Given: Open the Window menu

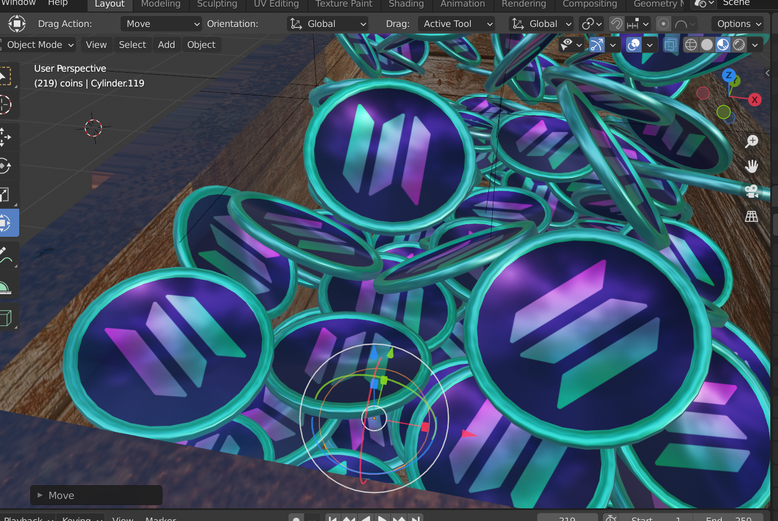Looking at the screenshot, I should tap(18, 3).
